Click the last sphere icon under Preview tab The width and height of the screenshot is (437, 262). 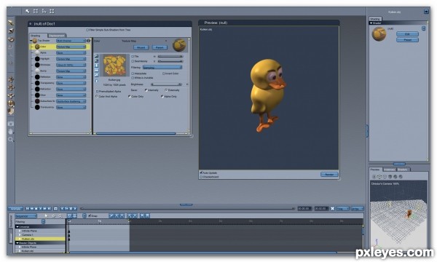[x=401, y=177]
